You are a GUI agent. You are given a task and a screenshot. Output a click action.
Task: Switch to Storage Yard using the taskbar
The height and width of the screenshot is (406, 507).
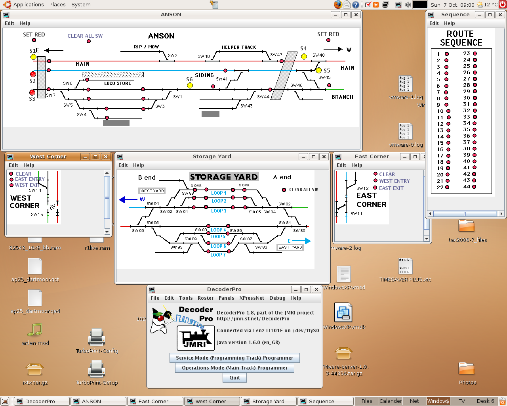(x=269, y=401)
